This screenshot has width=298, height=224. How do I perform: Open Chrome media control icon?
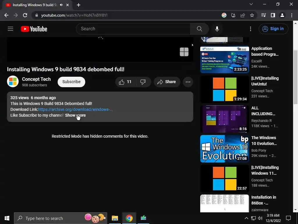[263, 15]
